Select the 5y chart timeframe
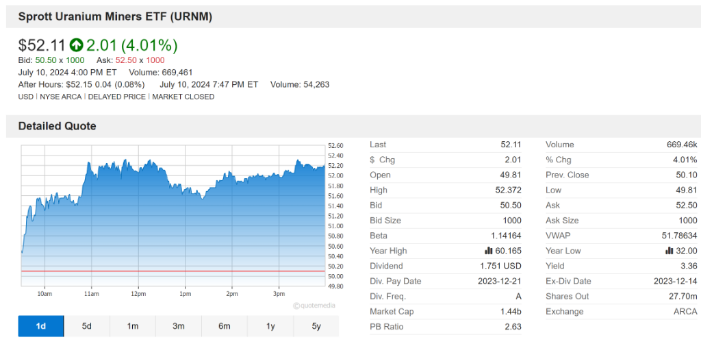The image size is (701, 346). click(316, 326)
